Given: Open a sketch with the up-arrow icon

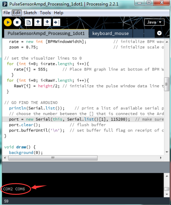Looking at the screenshot, I should (38, 22).
